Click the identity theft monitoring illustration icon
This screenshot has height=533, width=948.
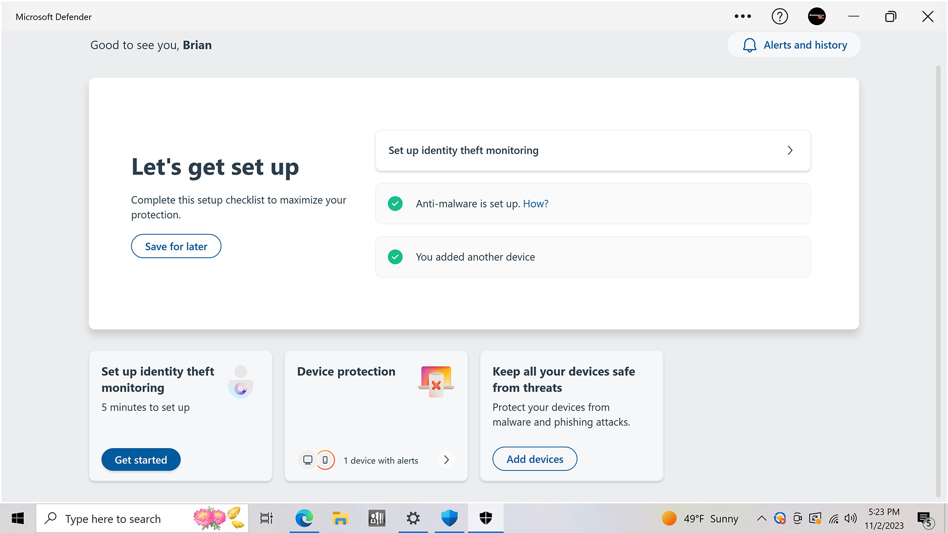coord(241,382)
